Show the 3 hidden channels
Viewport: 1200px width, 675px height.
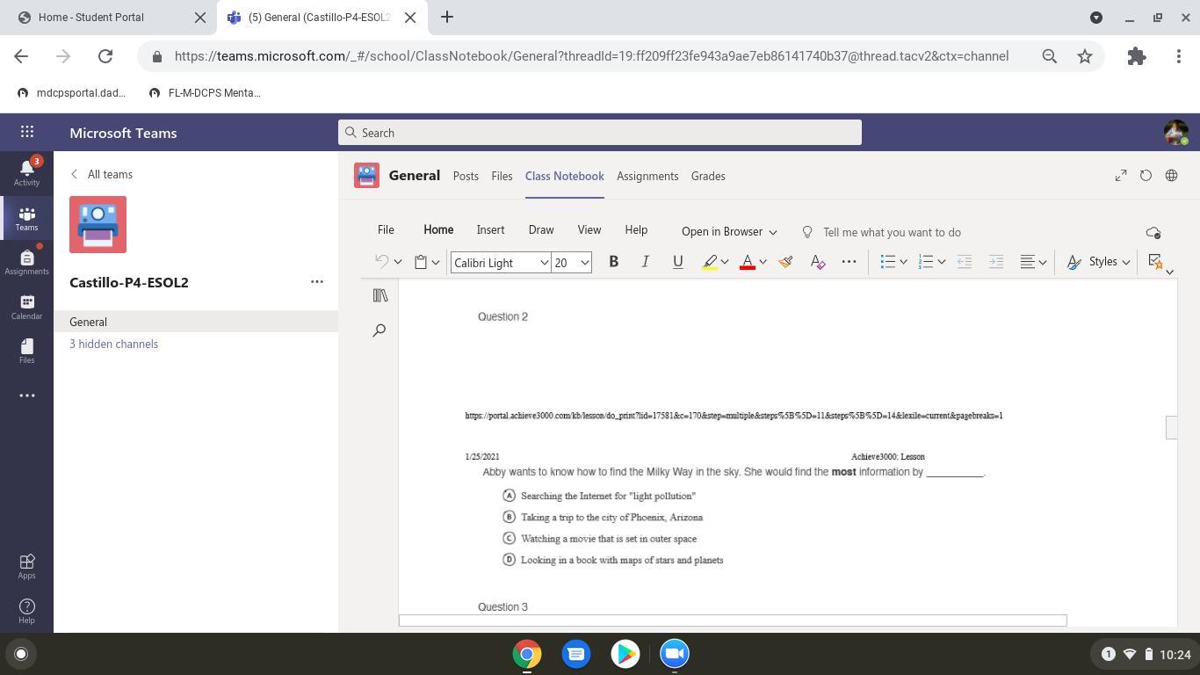(x=114, y=344)
